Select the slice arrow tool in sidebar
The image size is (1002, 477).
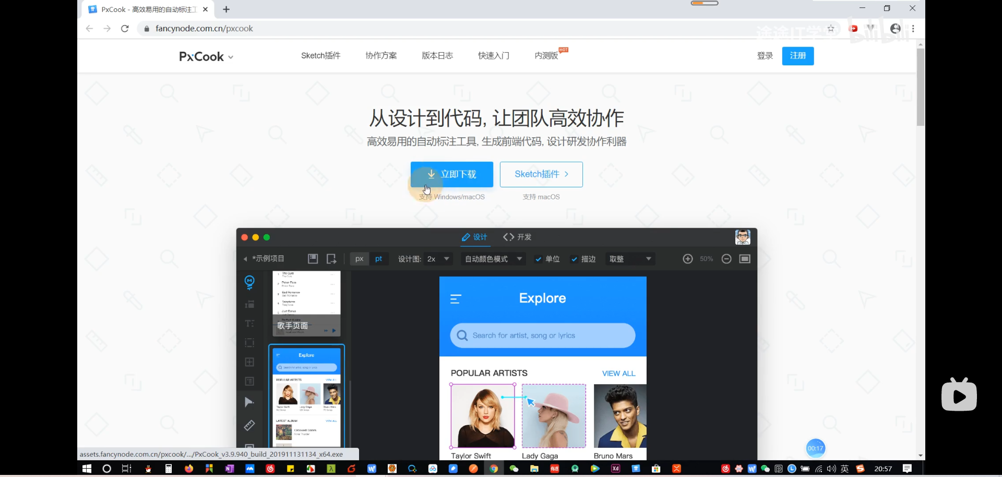click(x=249, y=402)
